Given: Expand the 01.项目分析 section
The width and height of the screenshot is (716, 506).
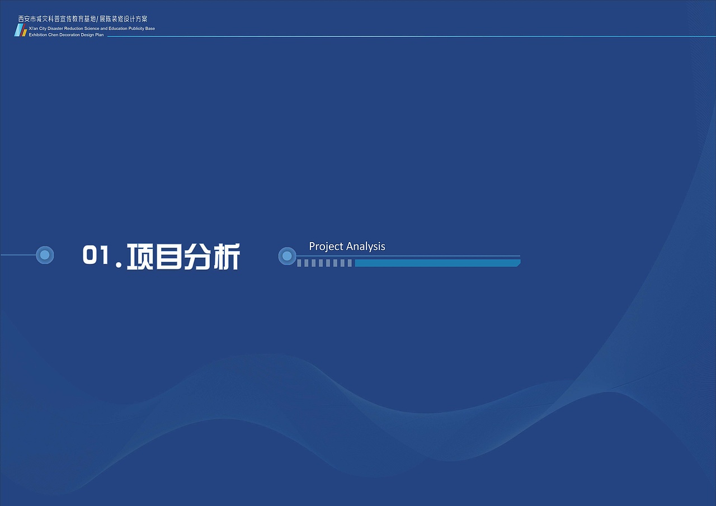Looking at the screenshot, I should click(x=162, y=256).
